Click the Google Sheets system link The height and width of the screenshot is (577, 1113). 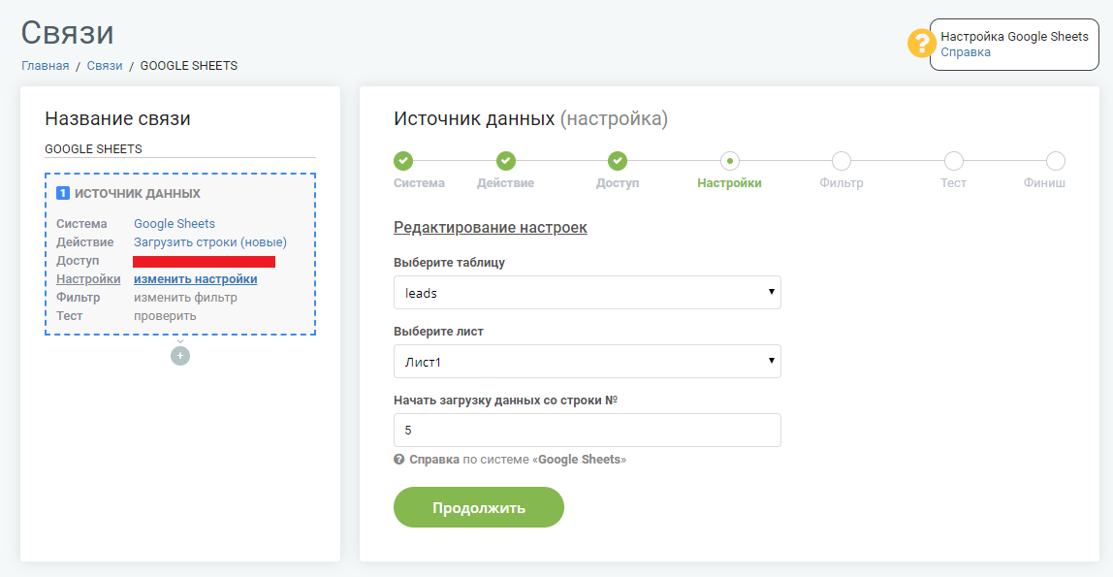click(x=175, y=224)
